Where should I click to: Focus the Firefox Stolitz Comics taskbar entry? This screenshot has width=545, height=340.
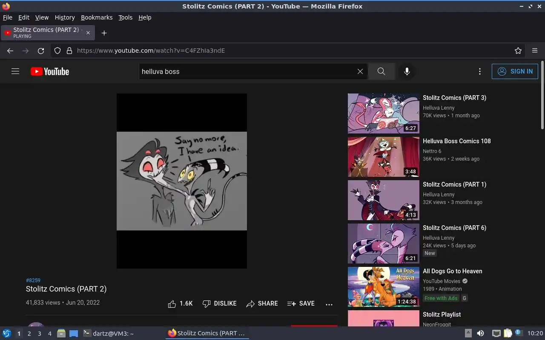click(x=207, y=334)
